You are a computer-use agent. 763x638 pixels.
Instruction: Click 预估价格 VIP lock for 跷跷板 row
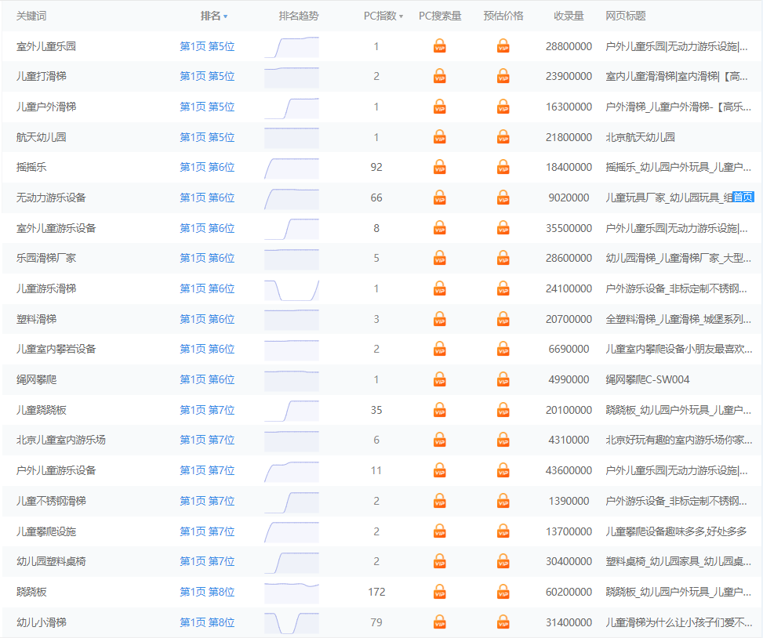(503, 592)
